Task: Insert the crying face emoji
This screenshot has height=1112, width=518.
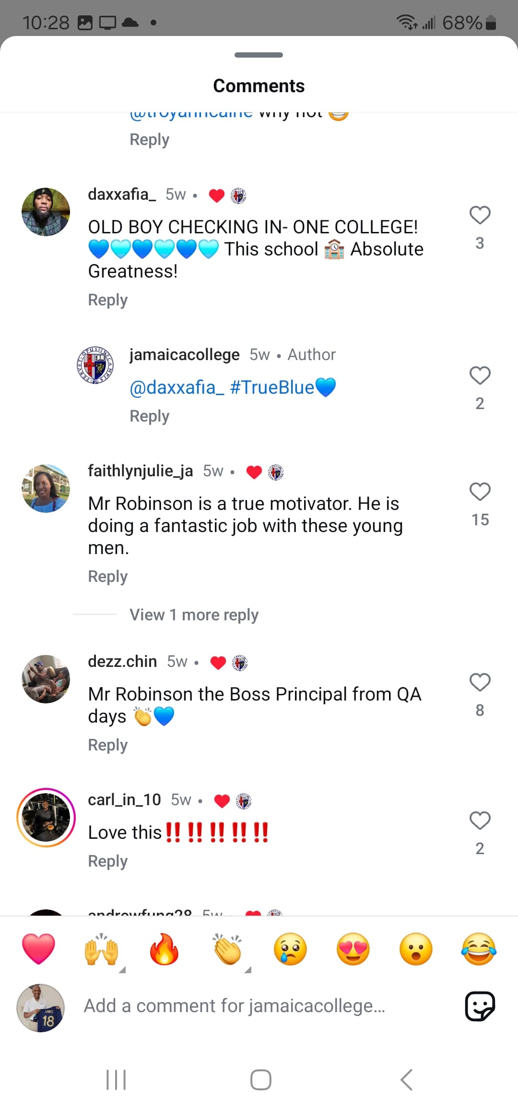Action: pos(290,949)
